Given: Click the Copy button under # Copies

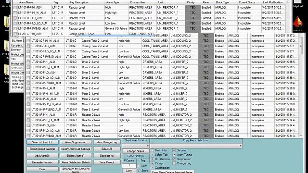Looking at the screenshot, I should 129,171.
